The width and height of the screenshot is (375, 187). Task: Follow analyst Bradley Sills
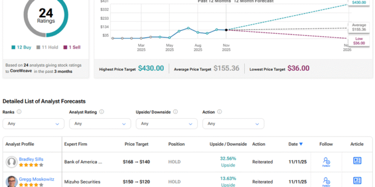pyautogui.click(x=326, y=162)
